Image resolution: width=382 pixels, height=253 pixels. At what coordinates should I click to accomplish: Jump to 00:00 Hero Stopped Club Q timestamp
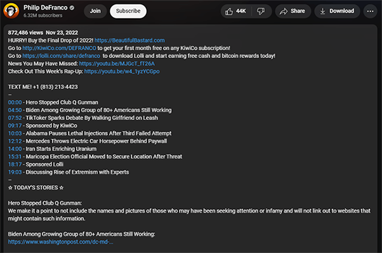click(x=15, y=101)
